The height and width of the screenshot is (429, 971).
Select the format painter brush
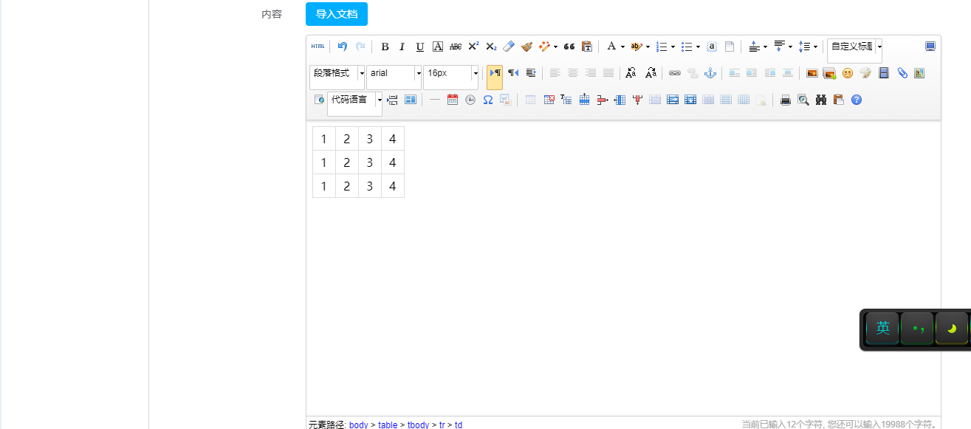point(526,47)
